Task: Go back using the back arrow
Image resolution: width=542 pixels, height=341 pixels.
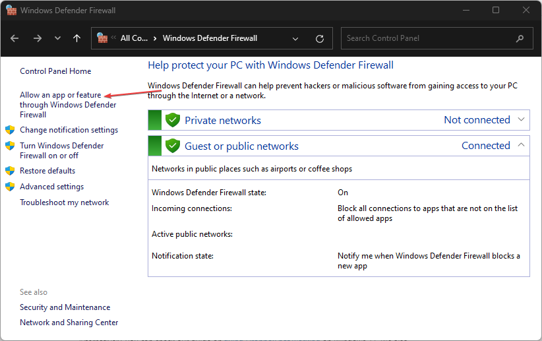Action: pos(15,38)
